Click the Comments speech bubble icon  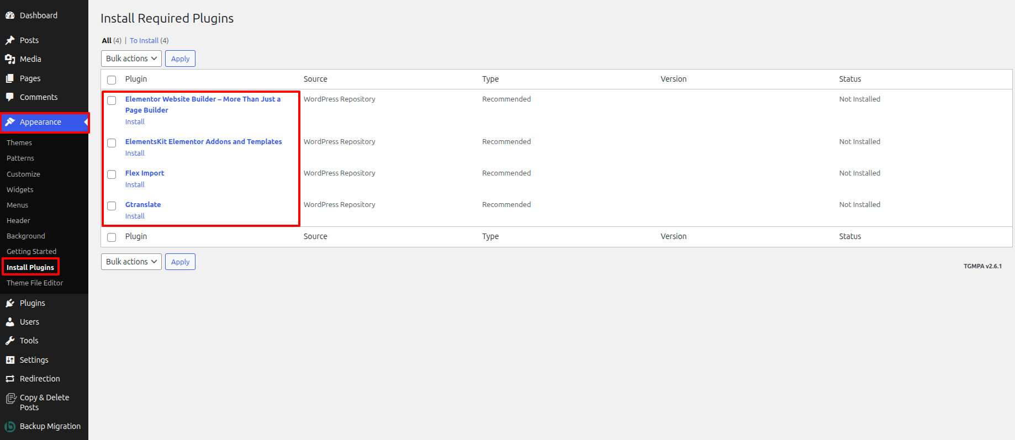click(10, 97)
